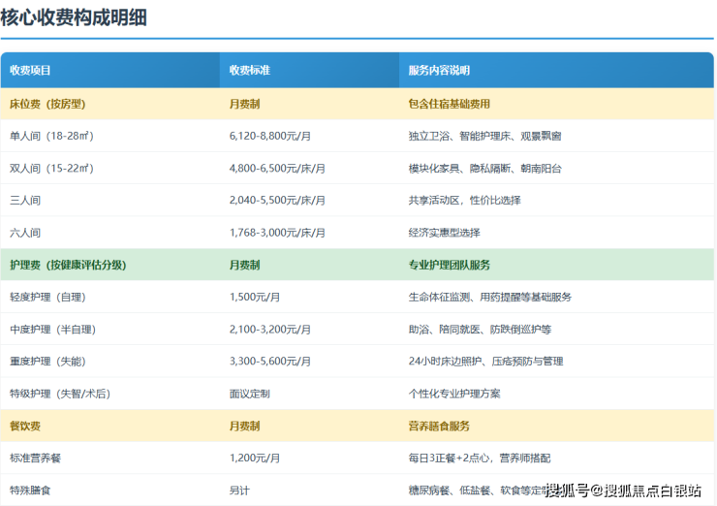Screen dimensions: 717x506
Task: Click the 专业护理团队服务 section description
Action: tap(449, 265)
